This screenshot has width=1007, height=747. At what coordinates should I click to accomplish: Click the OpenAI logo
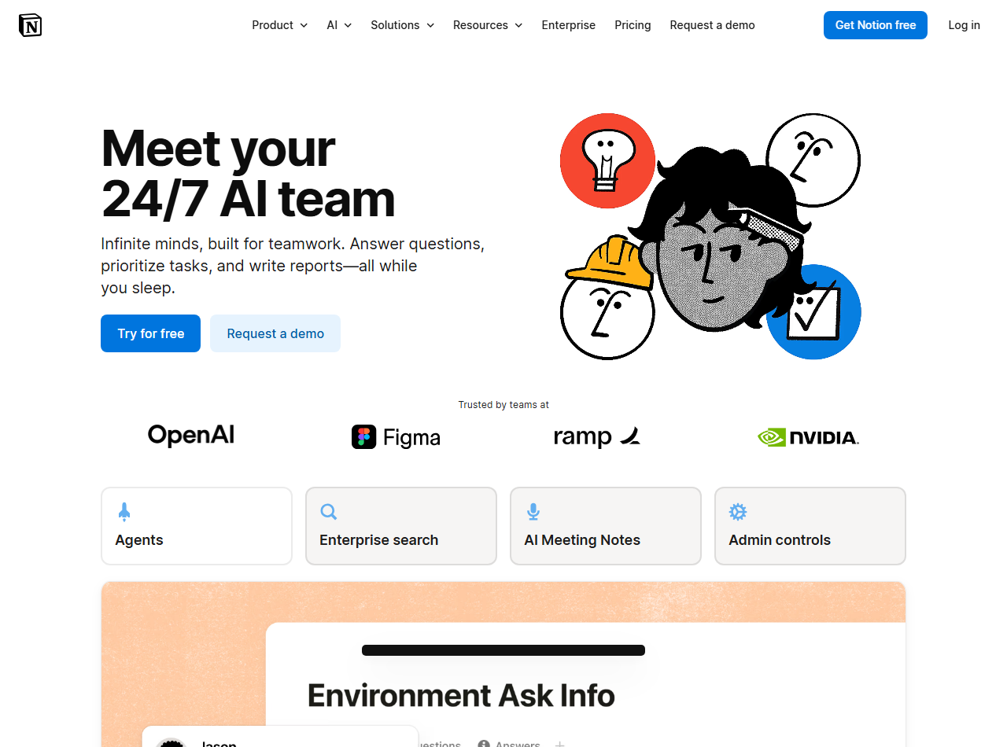pos(191,435)
